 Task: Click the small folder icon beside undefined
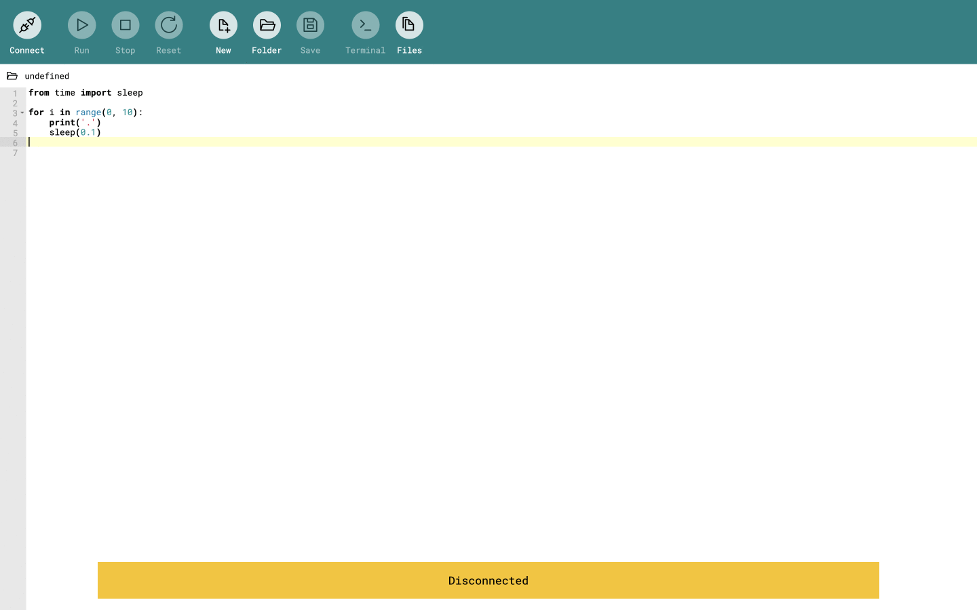click(11, 75)
